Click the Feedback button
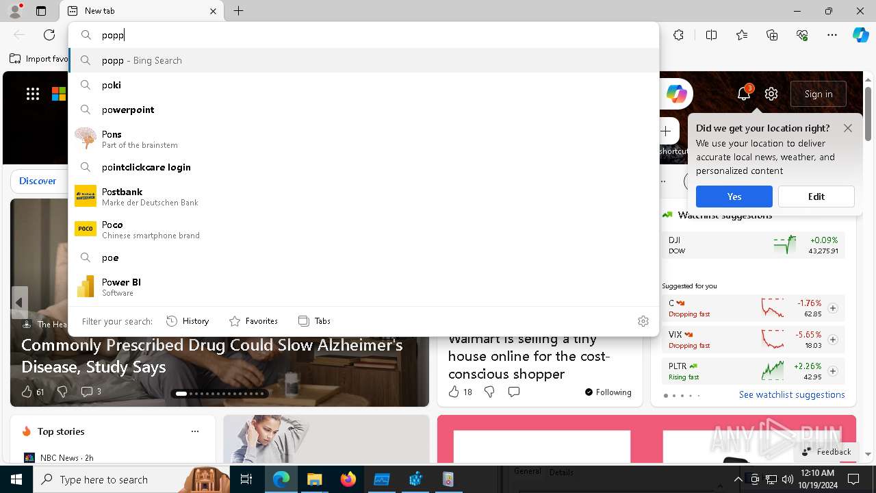876x493 pixels. pos(826,451)
